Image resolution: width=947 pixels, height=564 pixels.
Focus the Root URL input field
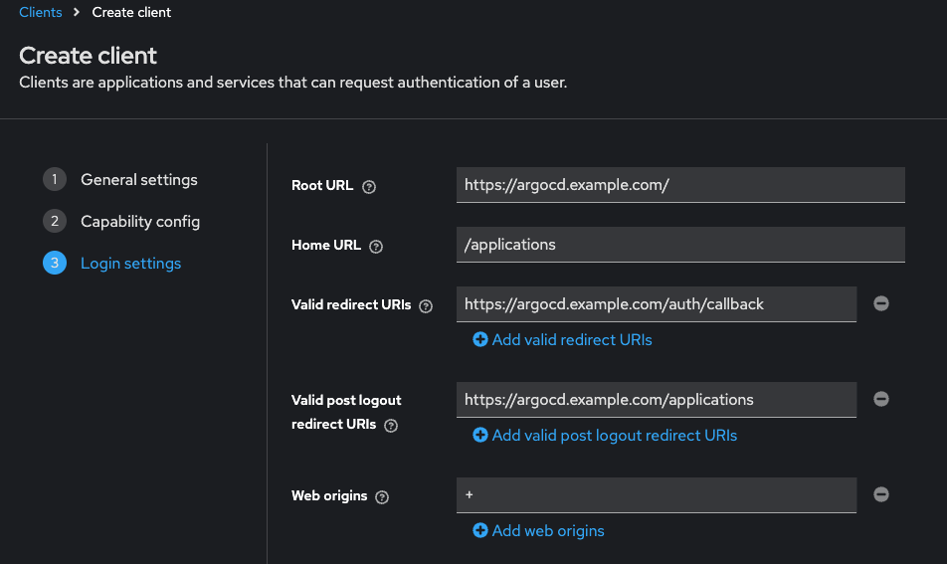coord(680,185)
